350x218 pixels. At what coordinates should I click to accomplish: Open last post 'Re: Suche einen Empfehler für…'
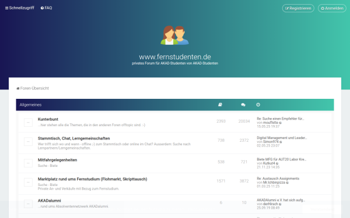point(281,119)
